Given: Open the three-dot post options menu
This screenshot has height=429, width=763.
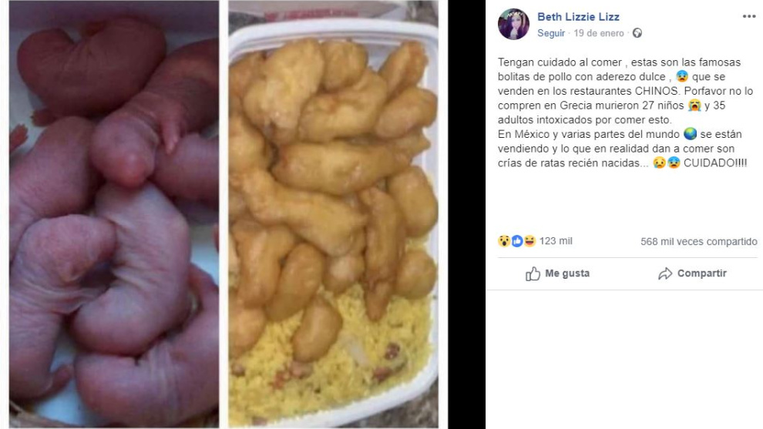Looking at the screenshot, I should [749, 16].
